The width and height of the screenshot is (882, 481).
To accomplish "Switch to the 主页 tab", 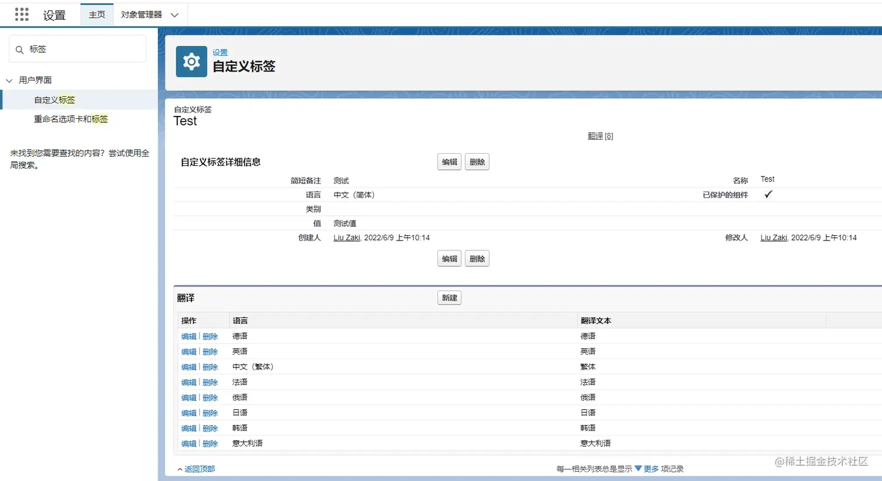I will 97,15.
